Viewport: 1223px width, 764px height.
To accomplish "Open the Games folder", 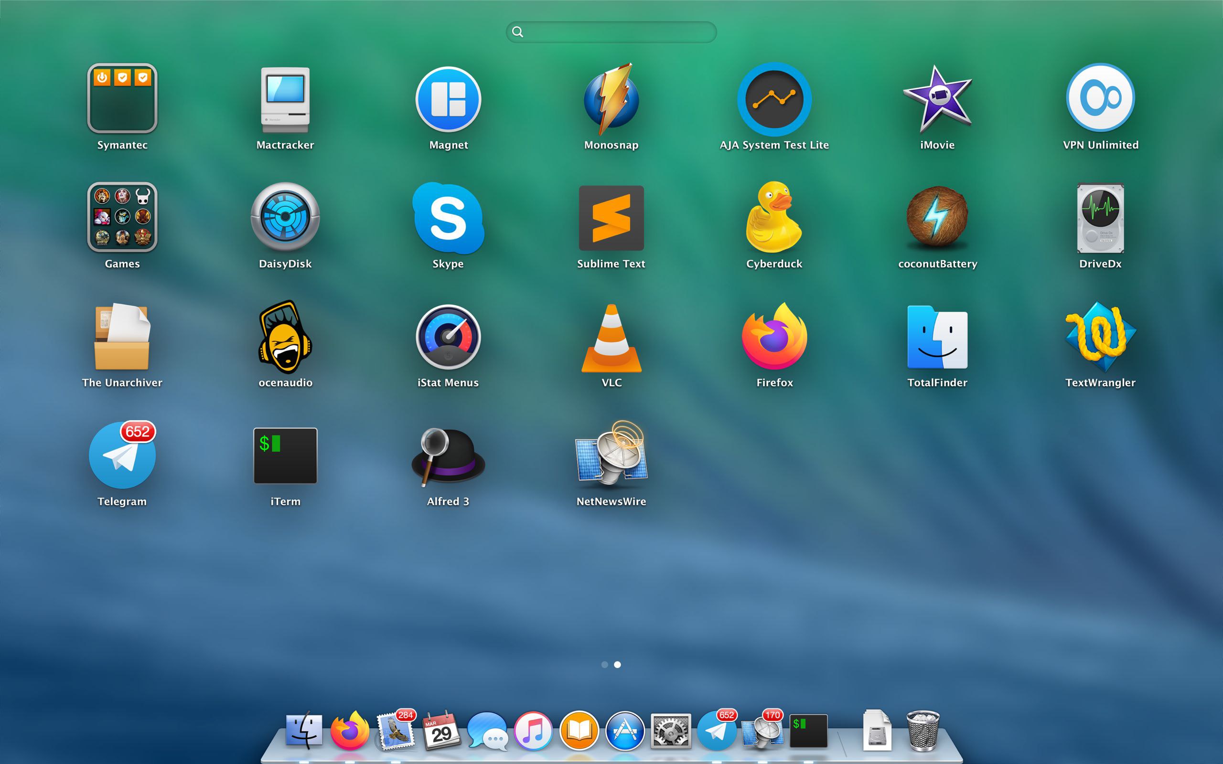I will coord(122,217).
